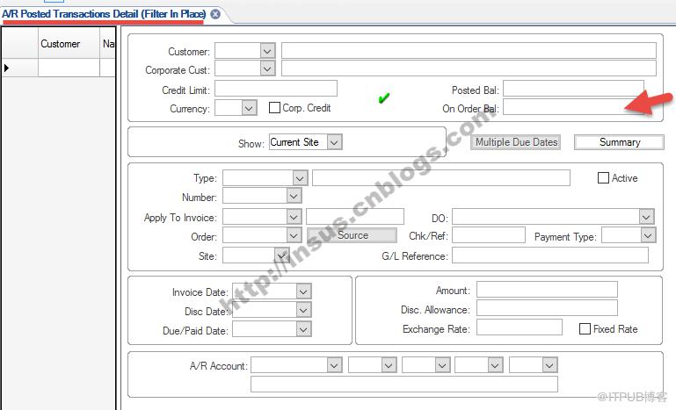Open the Corporate Cust dropdown

tap(267, 68)
